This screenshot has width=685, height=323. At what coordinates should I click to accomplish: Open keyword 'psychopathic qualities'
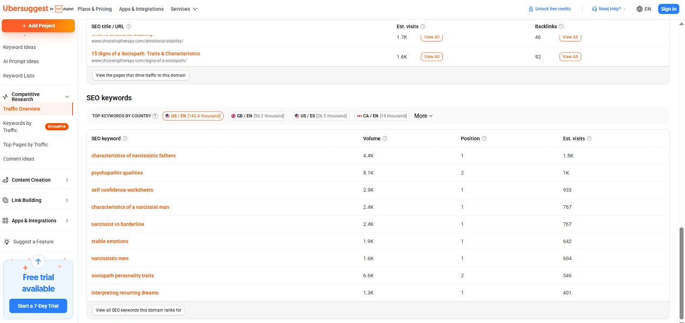pyautogui.click(x=117, y=173)
